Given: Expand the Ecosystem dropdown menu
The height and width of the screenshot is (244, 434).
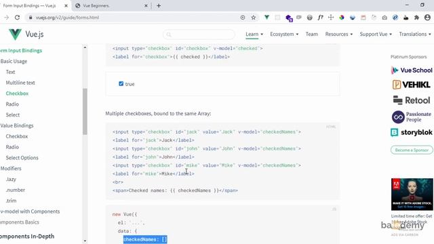Looking at the screenshot, I should coord(284,34).
